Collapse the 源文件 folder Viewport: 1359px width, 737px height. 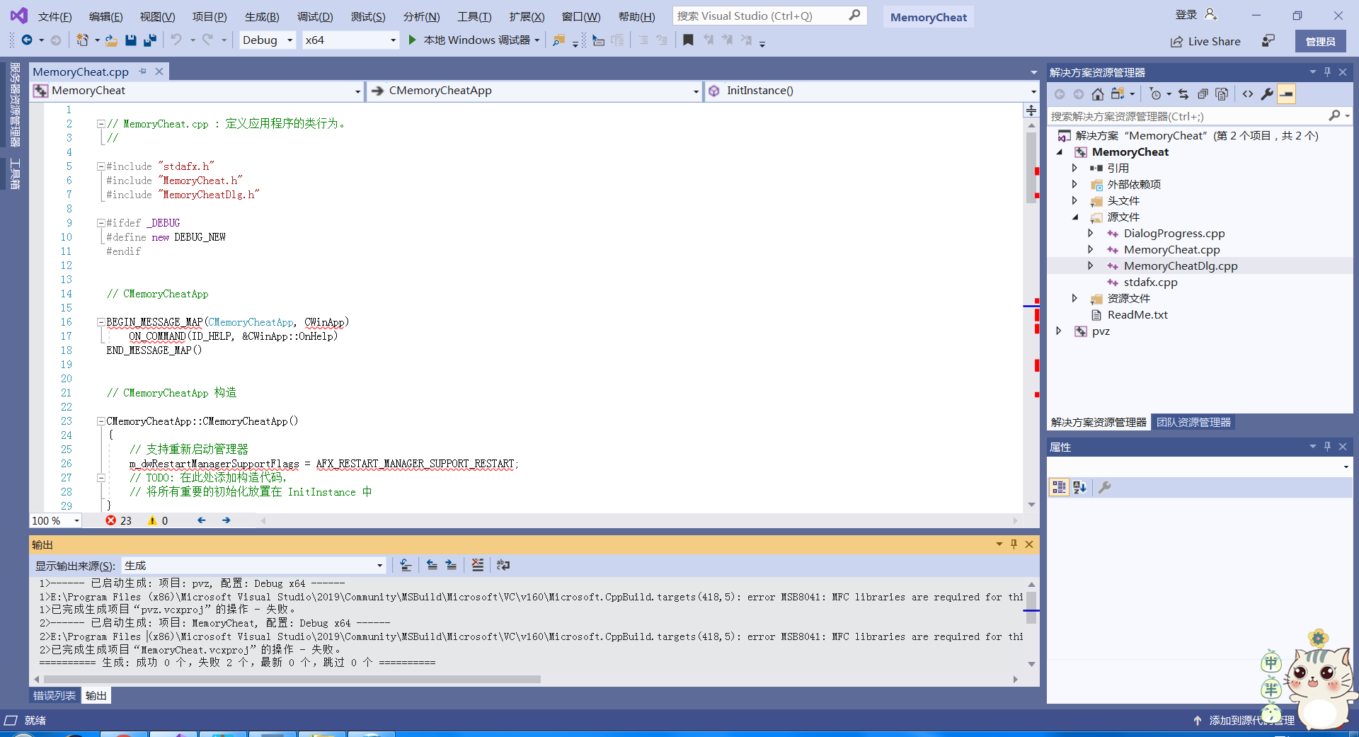1074,217
